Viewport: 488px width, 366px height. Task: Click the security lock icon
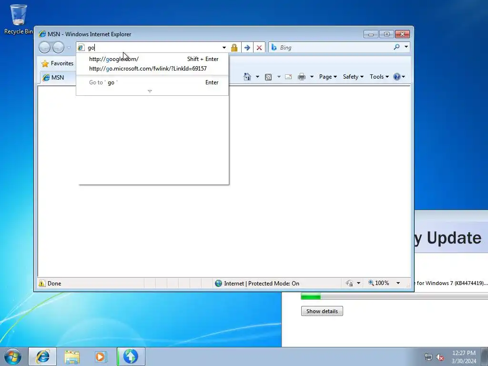(x=234, y=48)
